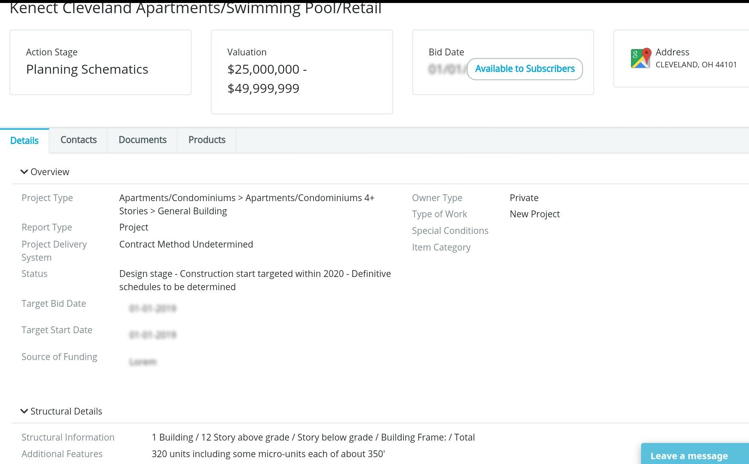
Task: Click the Structural Details heading text
Action: point(67,411)
